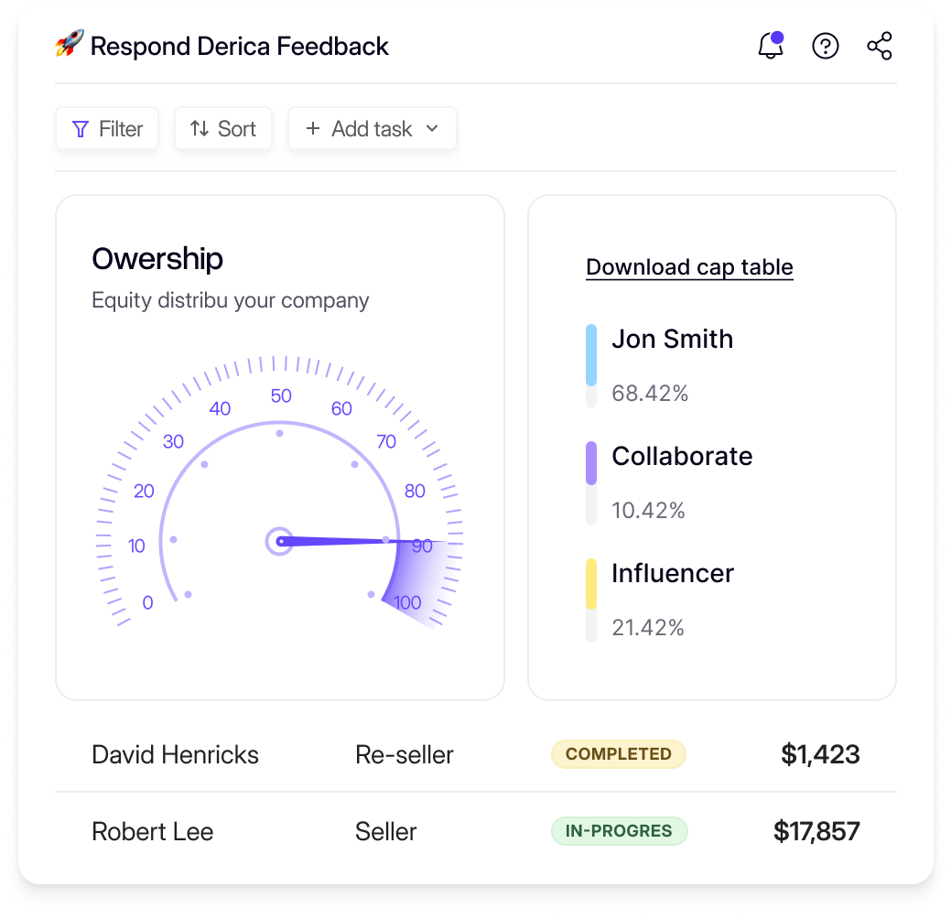Click the 10.42% value
The height and width of the screenshot is (919, 951).
[x=648, y=510]
